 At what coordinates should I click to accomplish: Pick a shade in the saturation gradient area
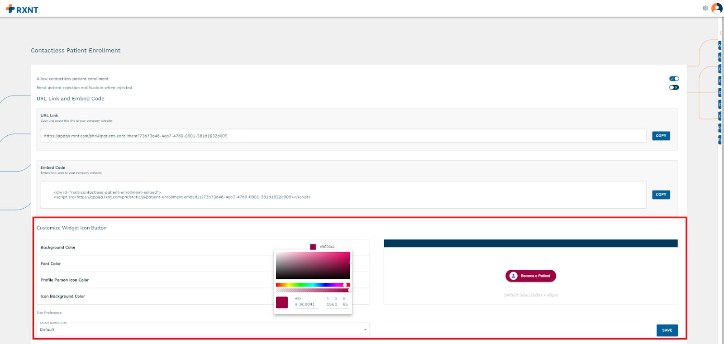pyautogui.click(x=313, y=265)
